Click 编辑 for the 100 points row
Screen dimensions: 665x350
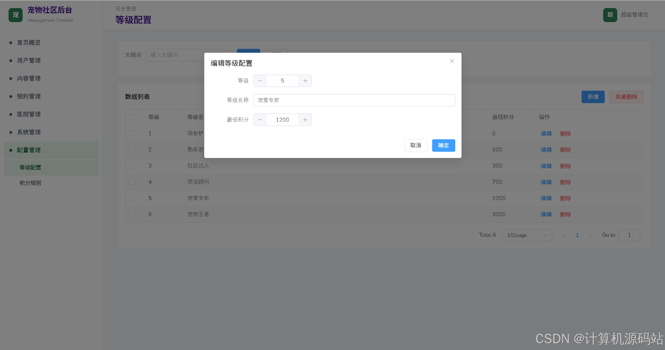click(x=546, y=150)
